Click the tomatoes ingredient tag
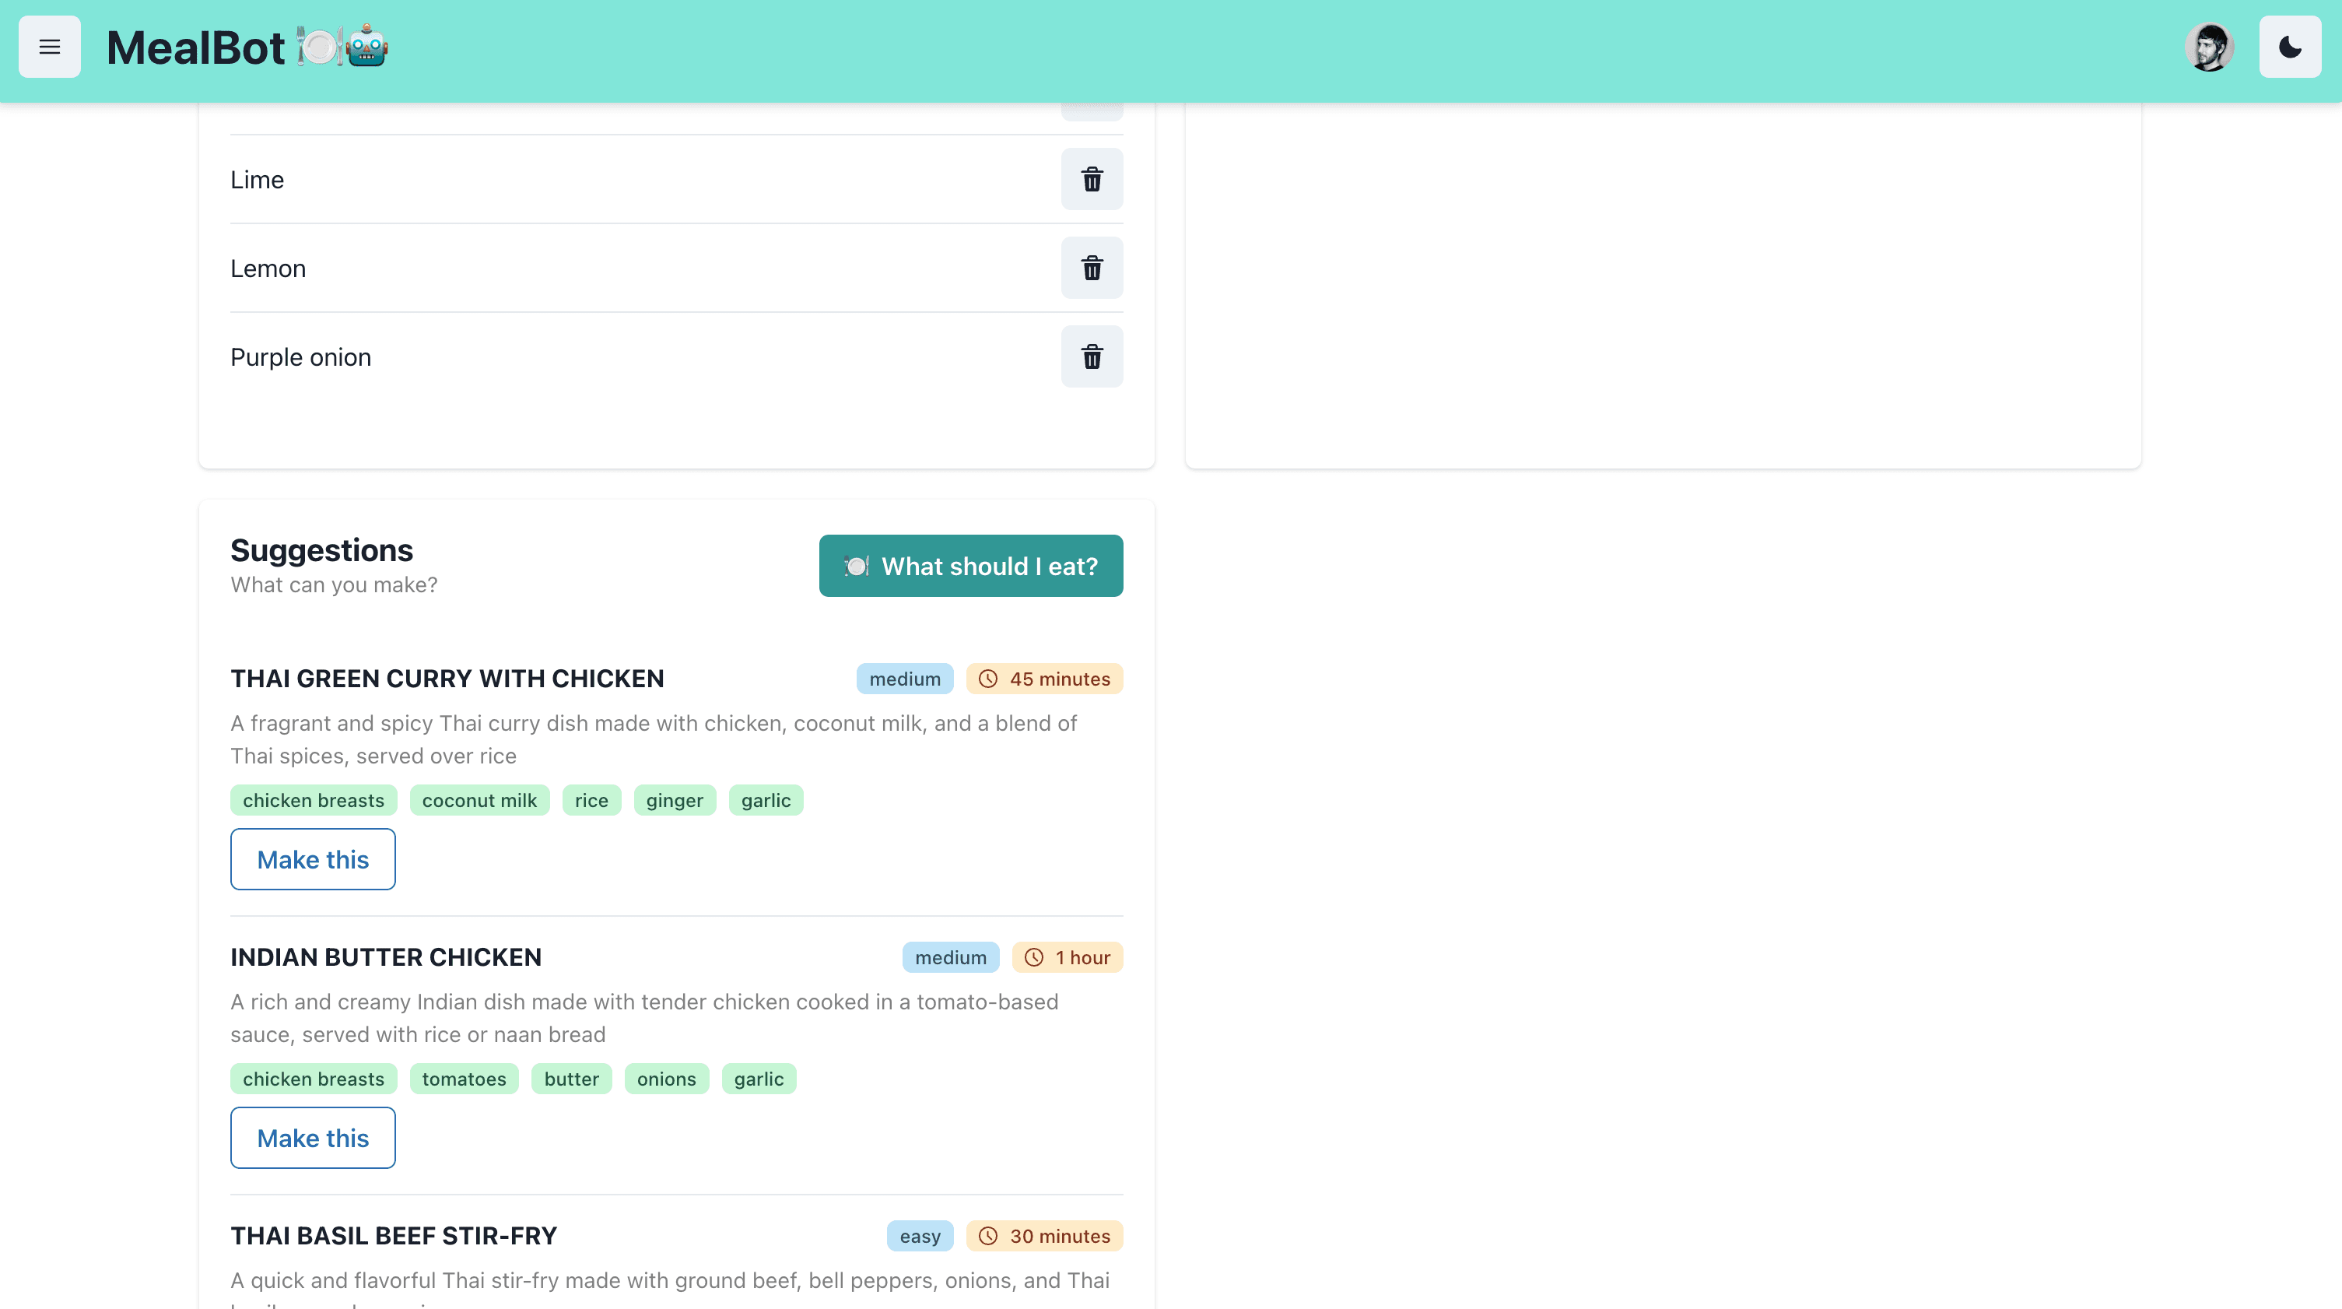Viewport: 2342px width, 1309px height. point(464,1079)
